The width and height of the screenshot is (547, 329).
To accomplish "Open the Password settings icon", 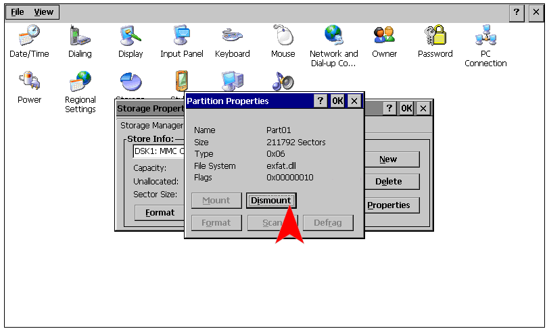I will coord(435,35).
